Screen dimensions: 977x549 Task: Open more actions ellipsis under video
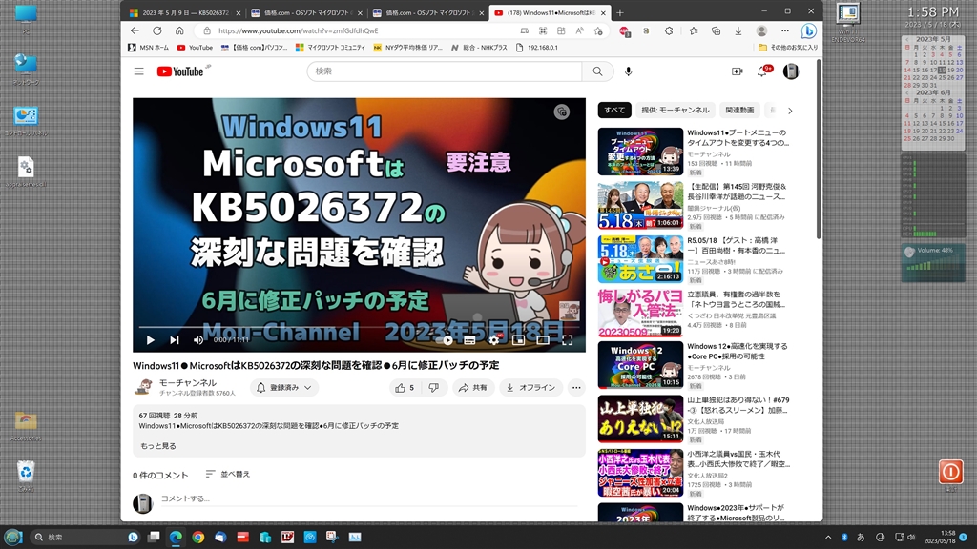point(576,388)
